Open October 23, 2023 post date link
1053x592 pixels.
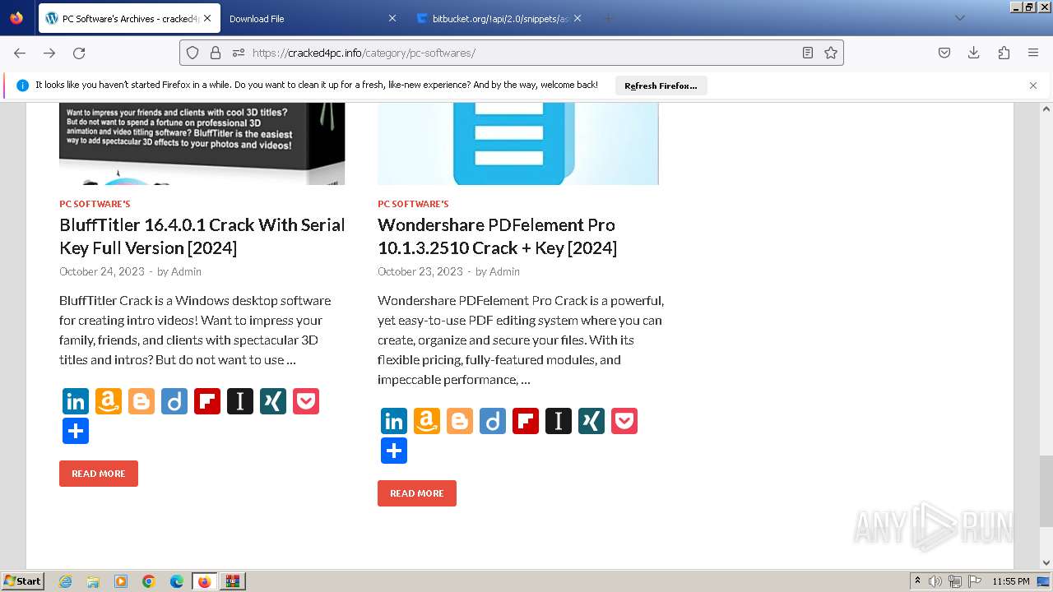tap(420, 271)
